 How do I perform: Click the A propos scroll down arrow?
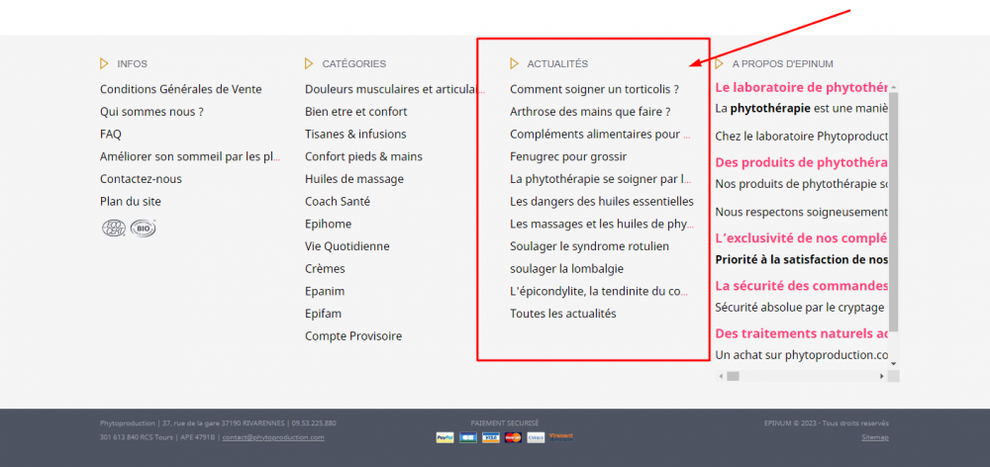click(893, 364)
